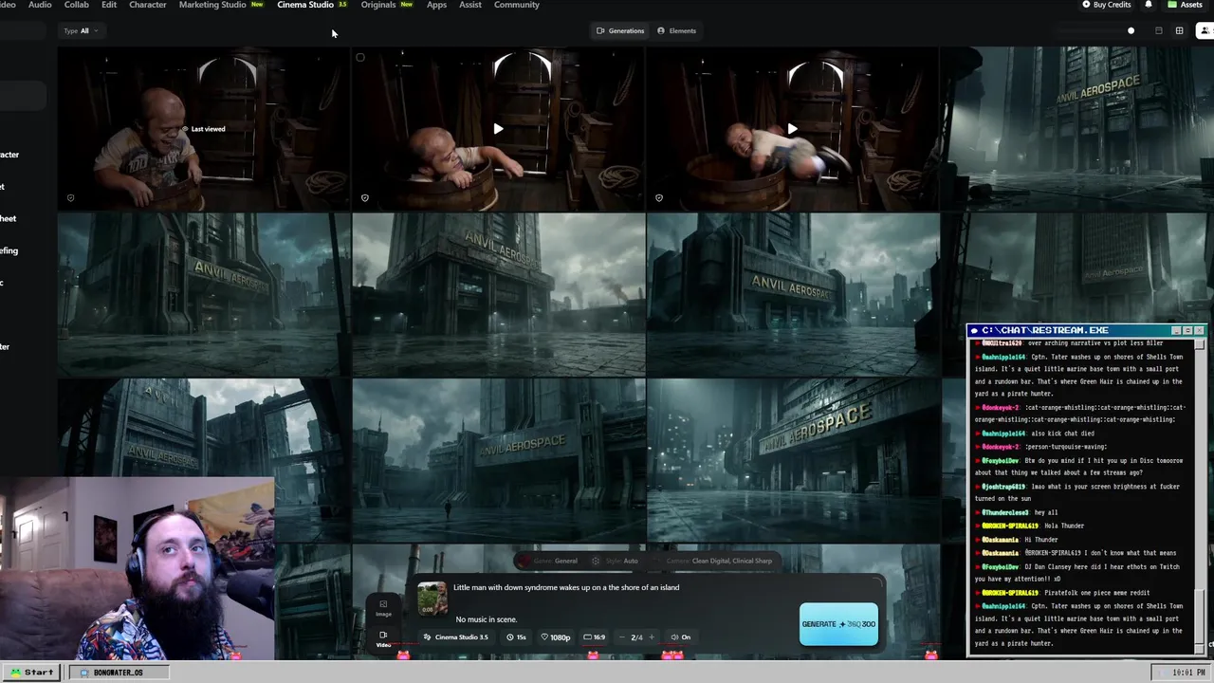Open the Assist menu
This screenshot has height=683, width=1214.
tap(469, 5)
